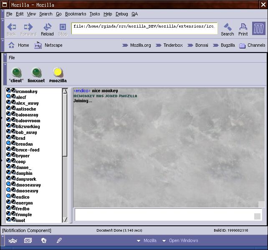The height and width of the screenshot is (250, 268).
Task: Click the voice status icon beside dmoseaway
Action: pos(13,184)
